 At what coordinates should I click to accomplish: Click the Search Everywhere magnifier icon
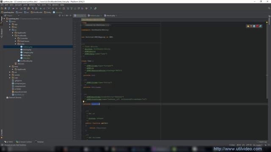tap(269, 8)
